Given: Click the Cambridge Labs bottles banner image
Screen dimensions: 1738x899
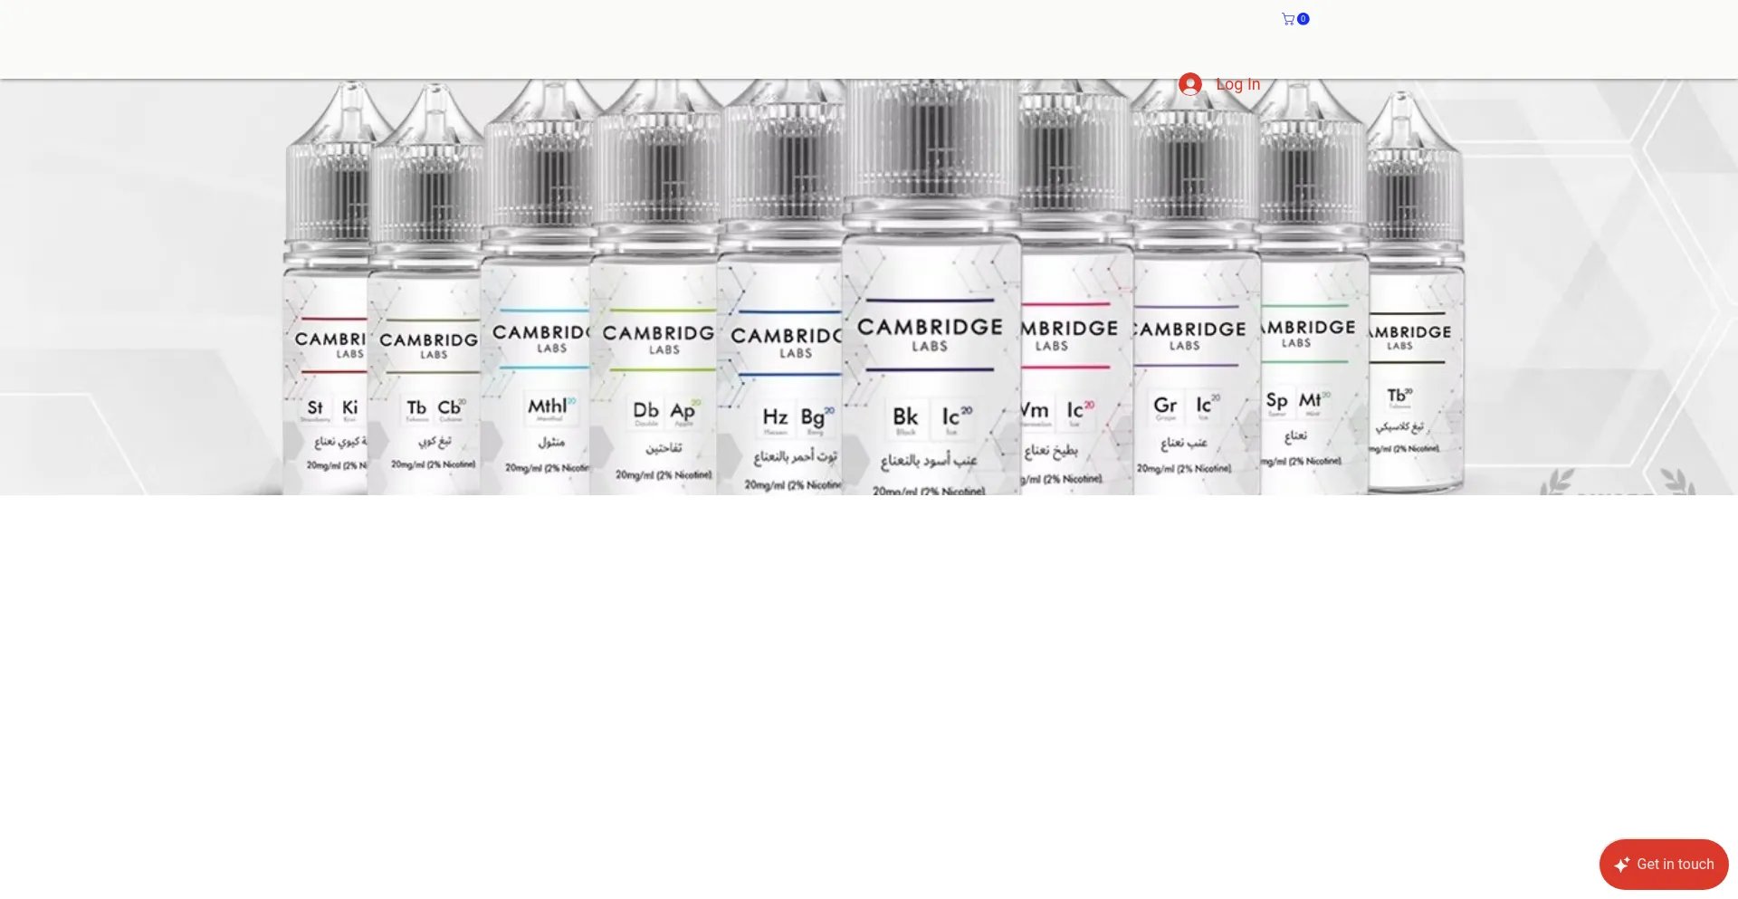Looking at the screenshot, I should coord(869,287).
